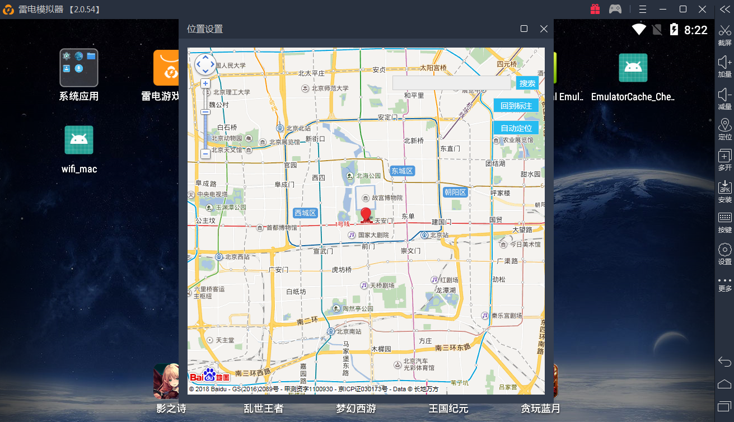Viewport: 734px width, 422px height.
Task: Click the map zoom slider handle
Action: [x=205, y=111]
